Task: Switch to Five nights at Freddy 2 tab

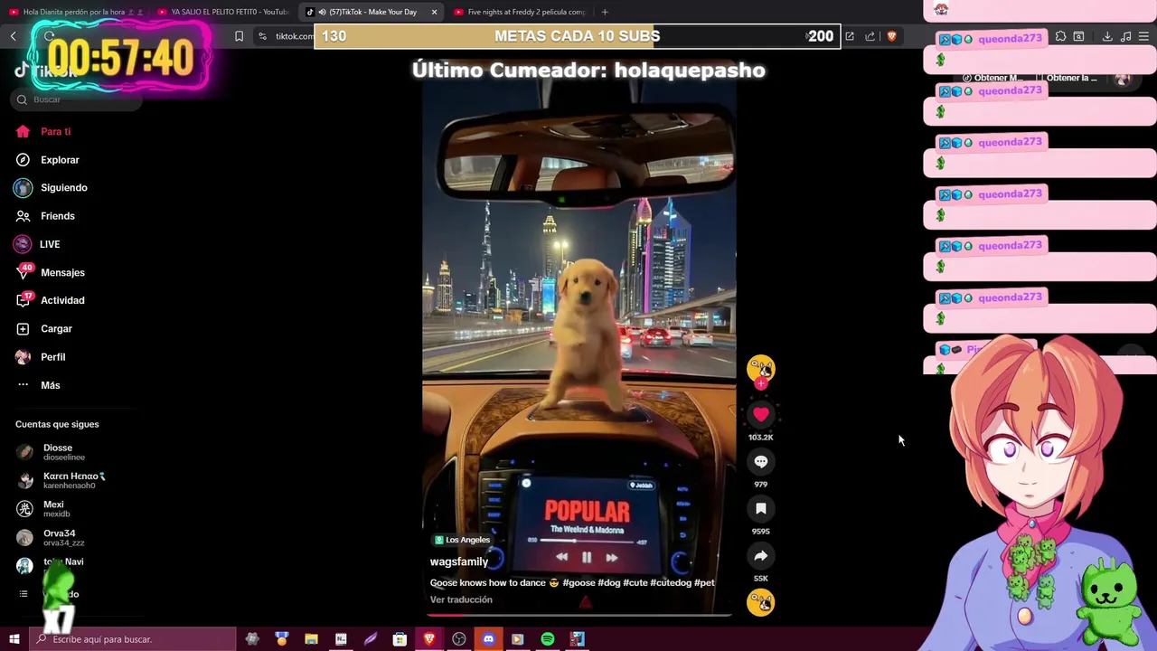Action: click(x=520, y=12)
